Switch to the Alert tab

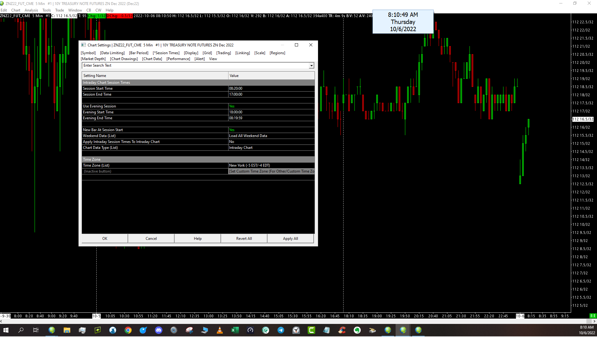[x=200, y=59]
